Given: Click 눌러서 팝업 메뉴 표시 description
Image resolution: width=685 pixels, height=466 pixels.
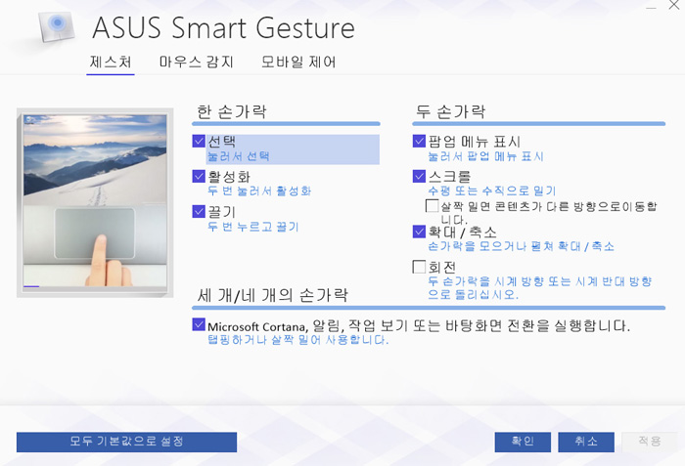Looking at the screenshot, I should (x=485, y=156).
